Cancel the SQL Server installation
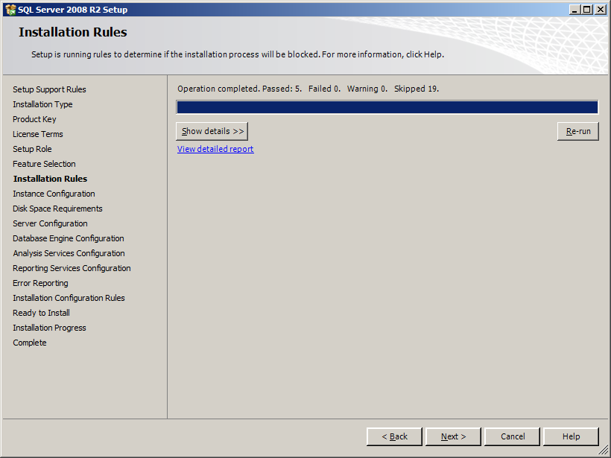This screenshot has width=611, height=458. (x=512, y=436)
